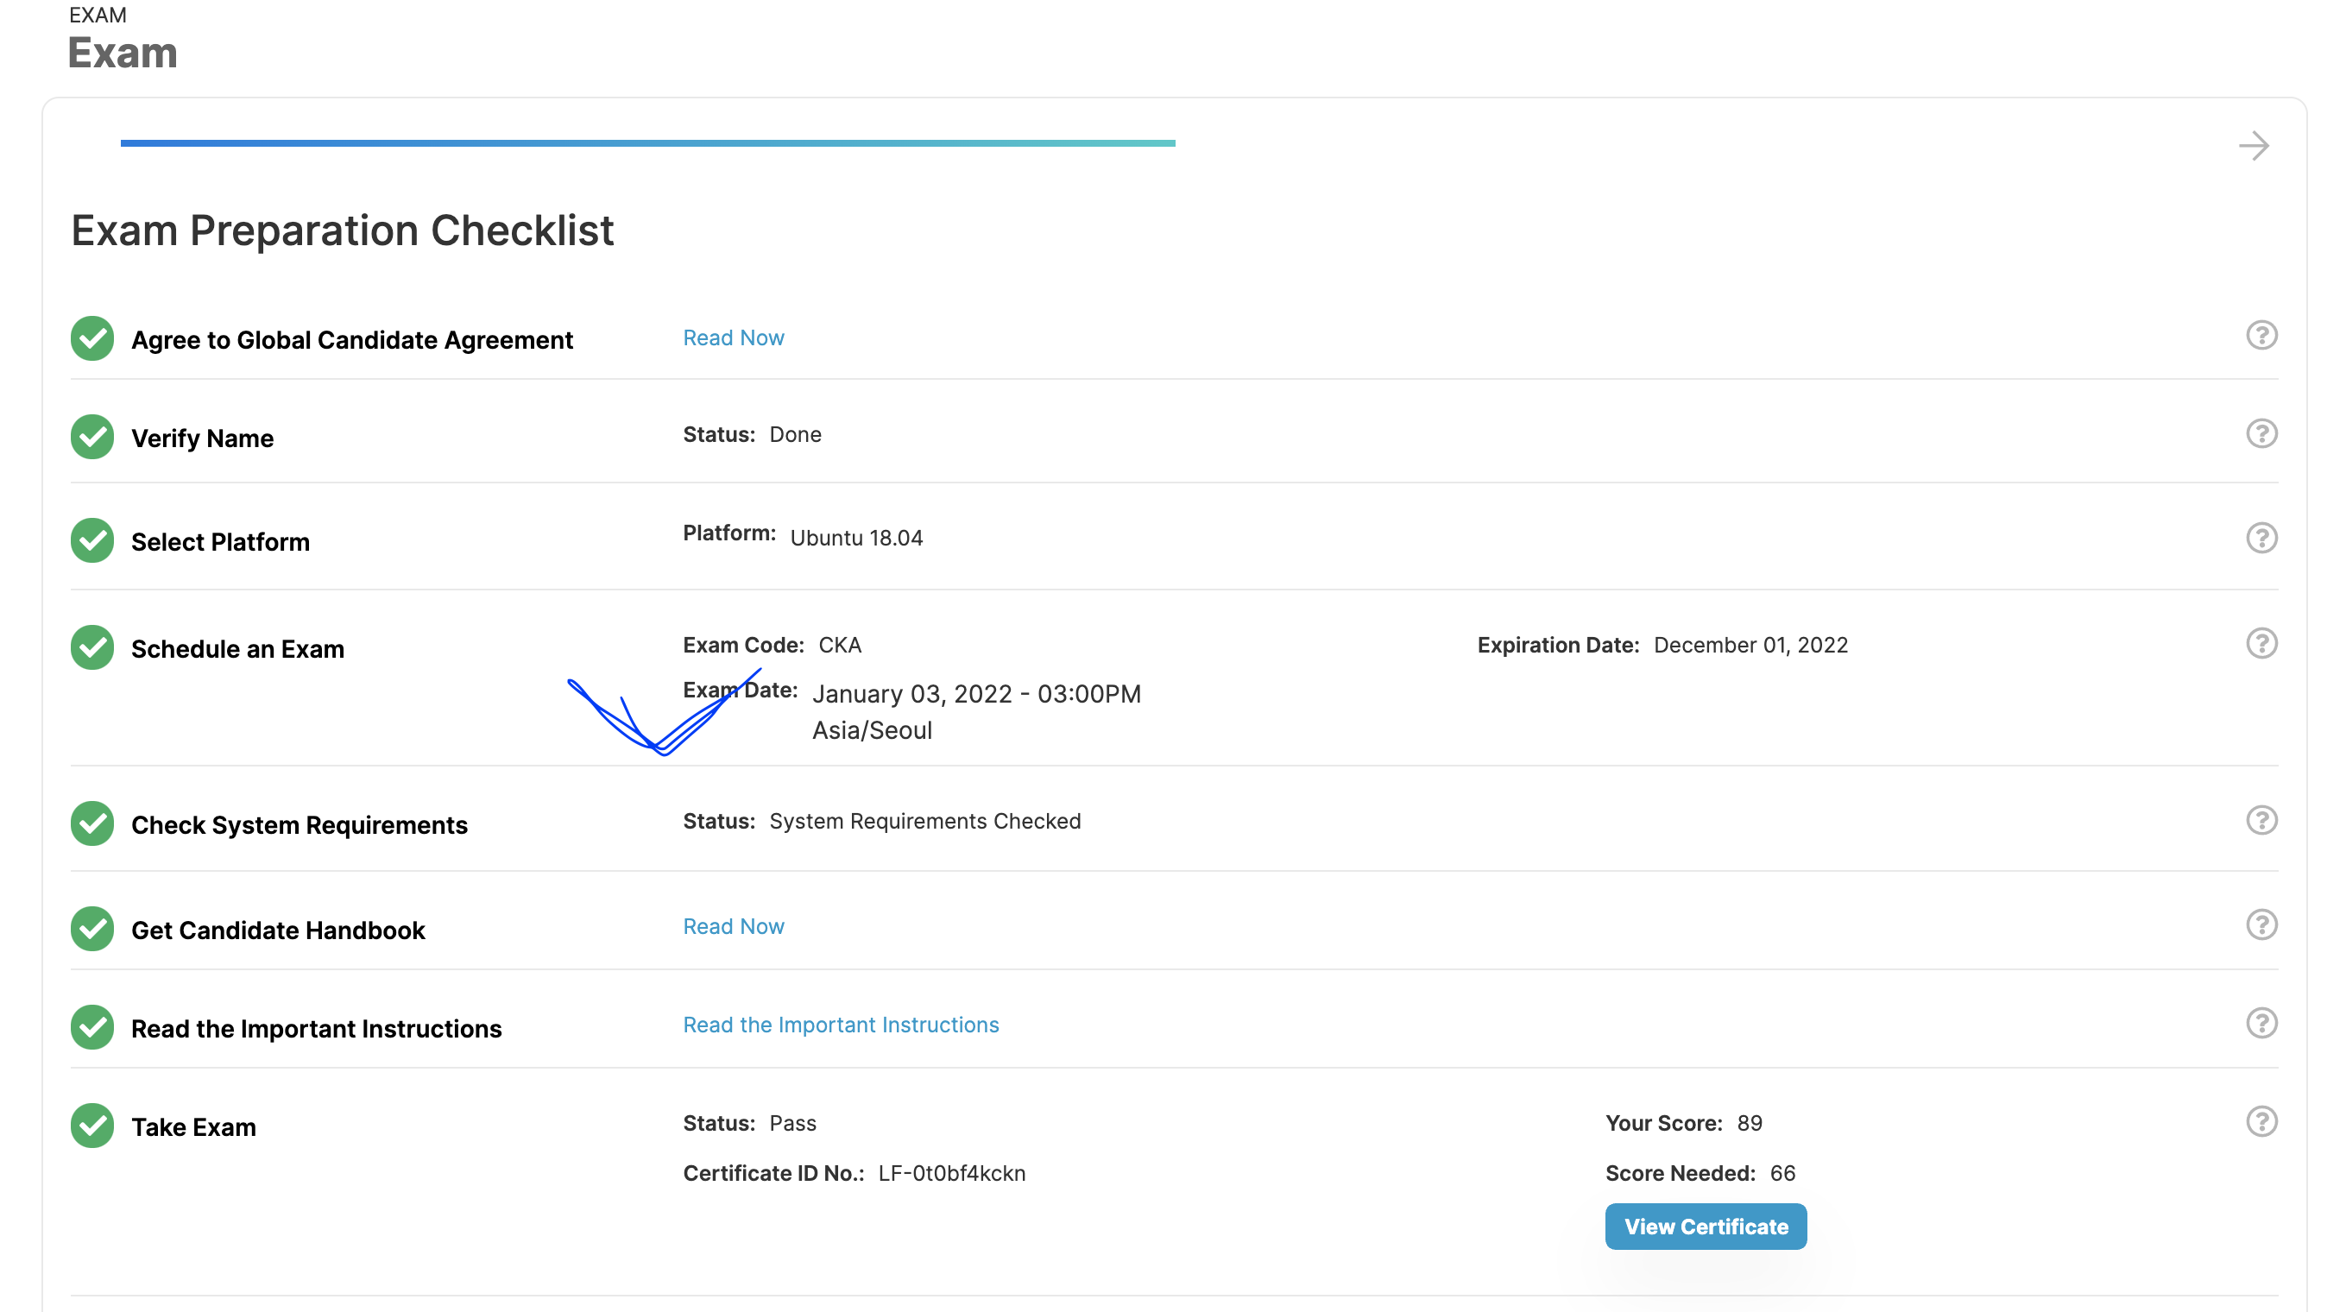Open Read Now link for Candidate Agreement

733,337
